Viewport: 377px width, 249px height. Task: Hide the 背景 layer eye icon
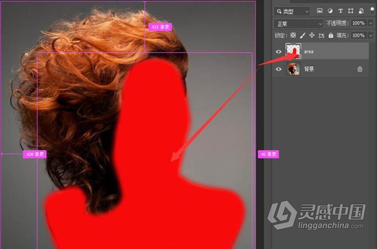279,69
